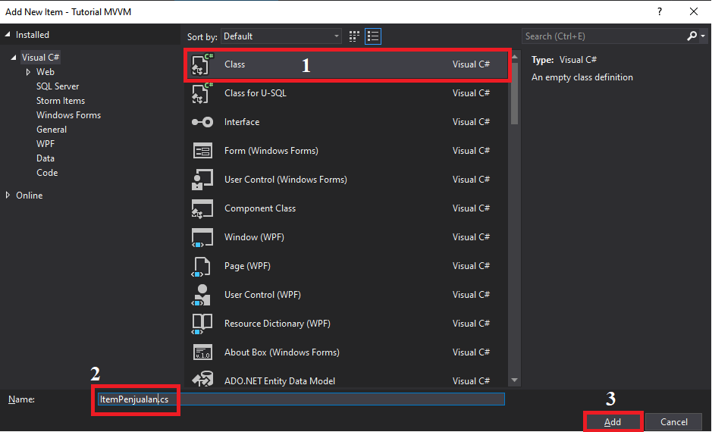Collapse the Visual C# node
The image size is (712, 432).
(13, 58)
